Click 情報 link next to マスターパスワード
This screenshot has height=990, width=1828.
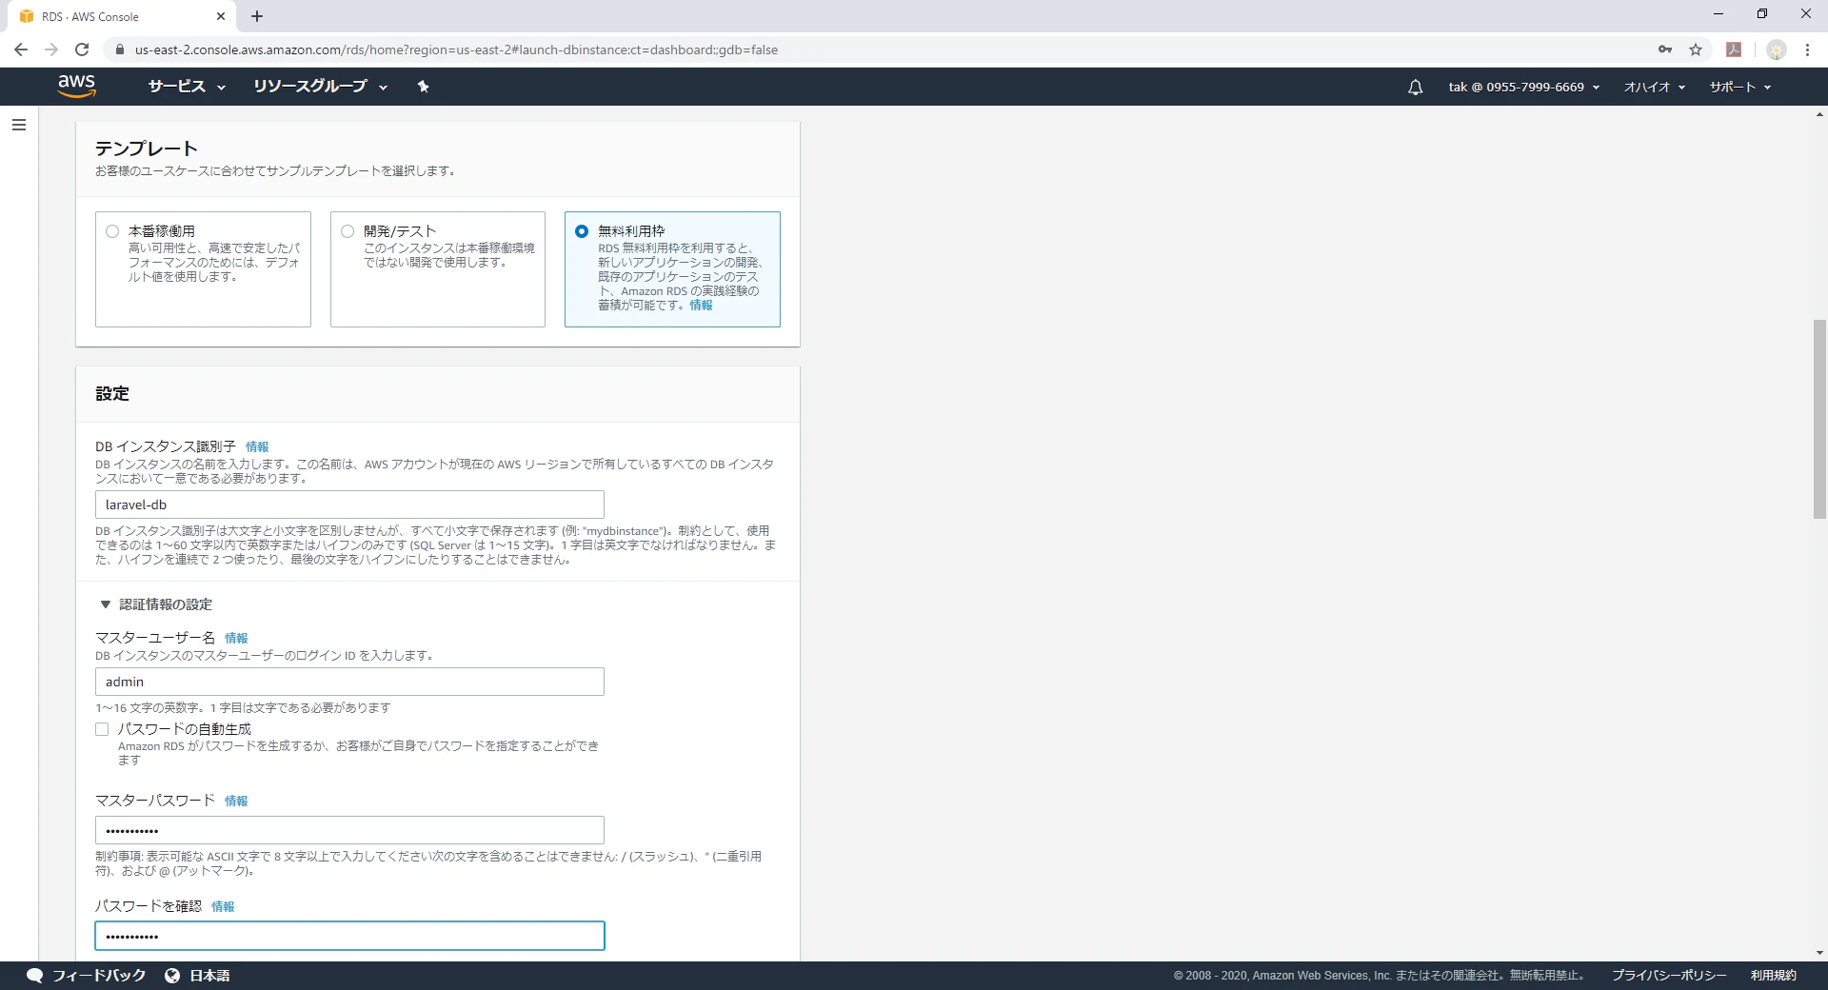click(236, 801)
